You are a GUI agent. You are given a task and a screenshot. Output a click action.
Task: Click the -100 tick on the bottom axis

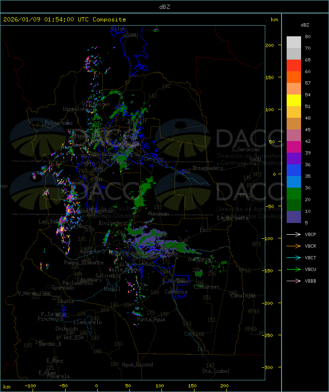(x=31, y=386)
